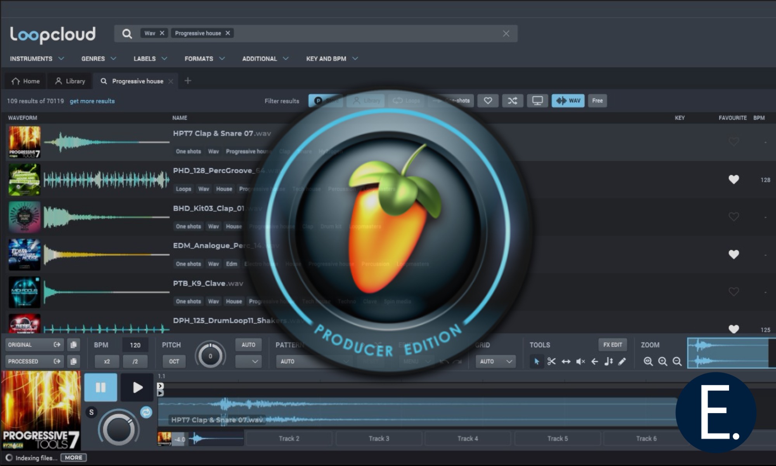Open PHD_128_PercGroove pack artwork
The image size is (776, 466).
(x=24, y=179)
